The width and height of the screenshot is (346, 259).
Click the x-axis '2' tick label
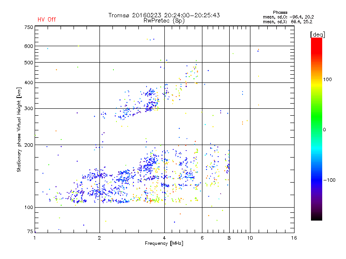[x=99, y=238]
